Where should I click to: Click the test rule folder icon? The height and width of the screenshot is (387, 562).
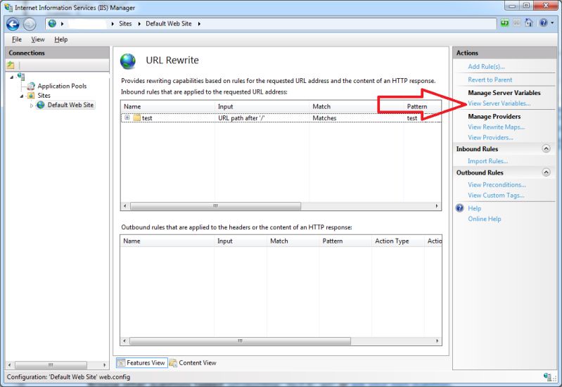(x=136, y=118)
